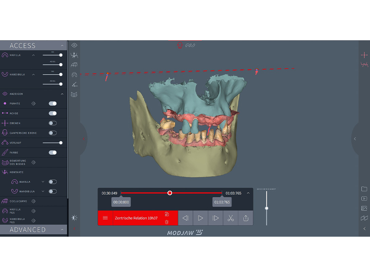Collapse the ACCESS panel header
The height and width of the screenshot is (277, 370).
click(62, 46)
